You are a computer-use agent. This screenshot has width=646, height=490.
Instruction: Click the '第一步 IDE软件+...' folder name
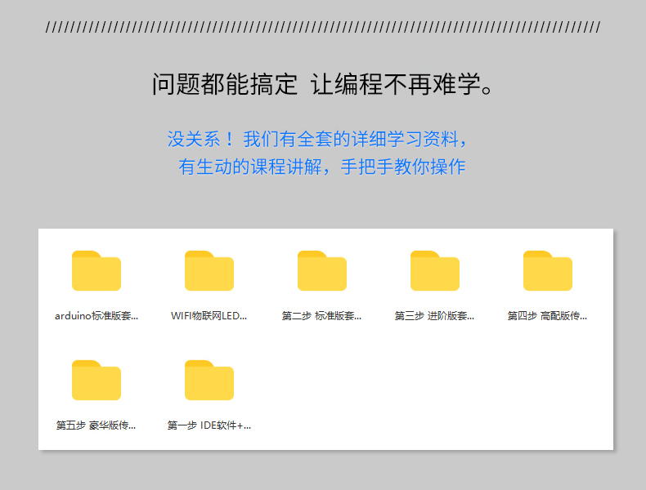point(209,425)
